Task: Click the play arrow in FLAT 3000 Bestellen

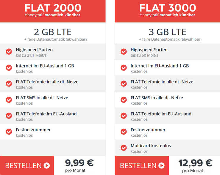Action: tap(161, 165)
